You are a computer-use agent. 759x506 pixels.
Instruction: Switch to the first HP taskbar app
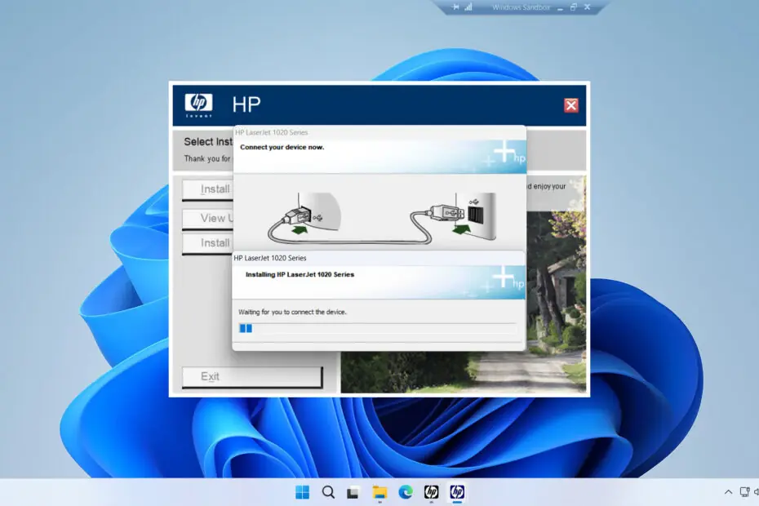pos(431,492)
